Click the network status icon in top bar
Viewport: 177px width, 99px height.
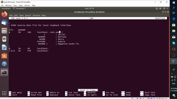click(157, 9)
